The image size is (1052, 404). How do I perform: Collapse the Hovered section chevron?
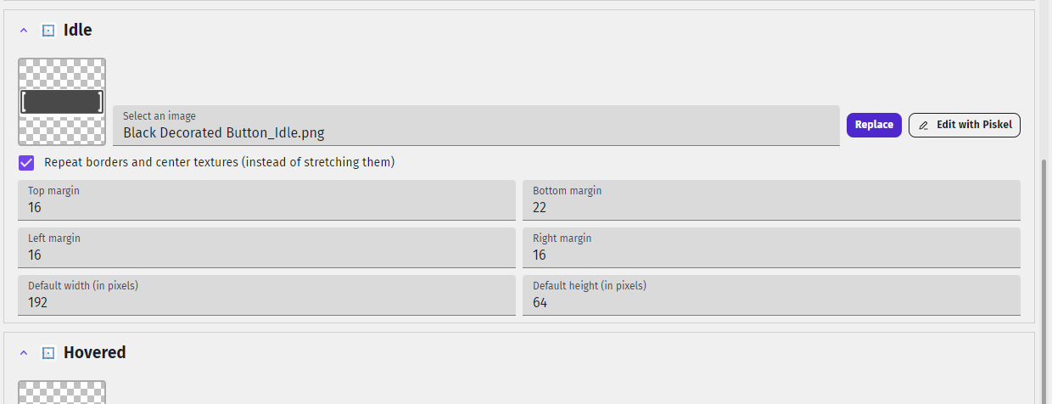[x=24, y=353]
